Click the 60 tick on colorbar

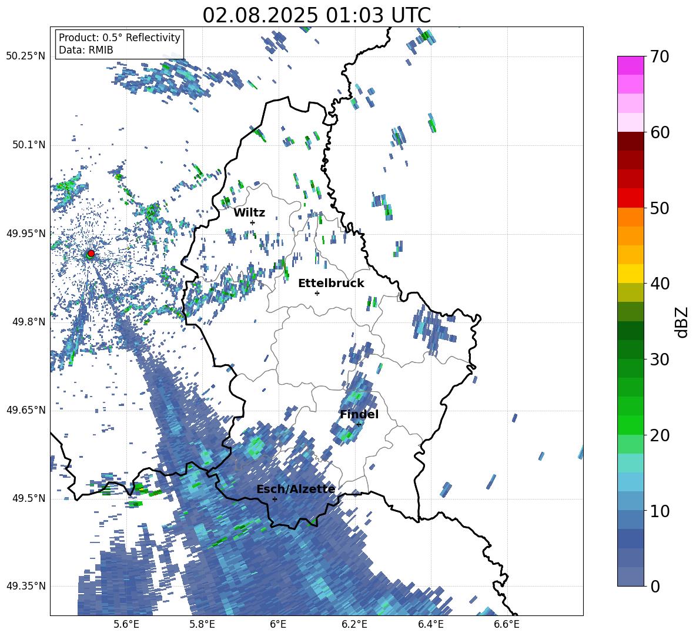point(660,132)
